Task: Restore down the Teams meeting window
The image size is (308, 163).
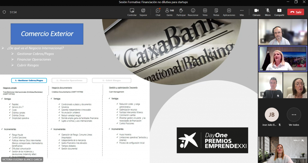Action: coord(296,2)
